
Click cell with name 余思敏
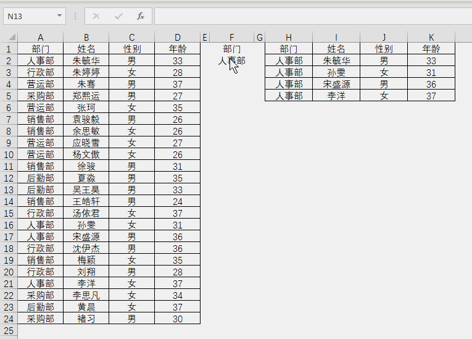pyautogui.click(x=86, y=131)
